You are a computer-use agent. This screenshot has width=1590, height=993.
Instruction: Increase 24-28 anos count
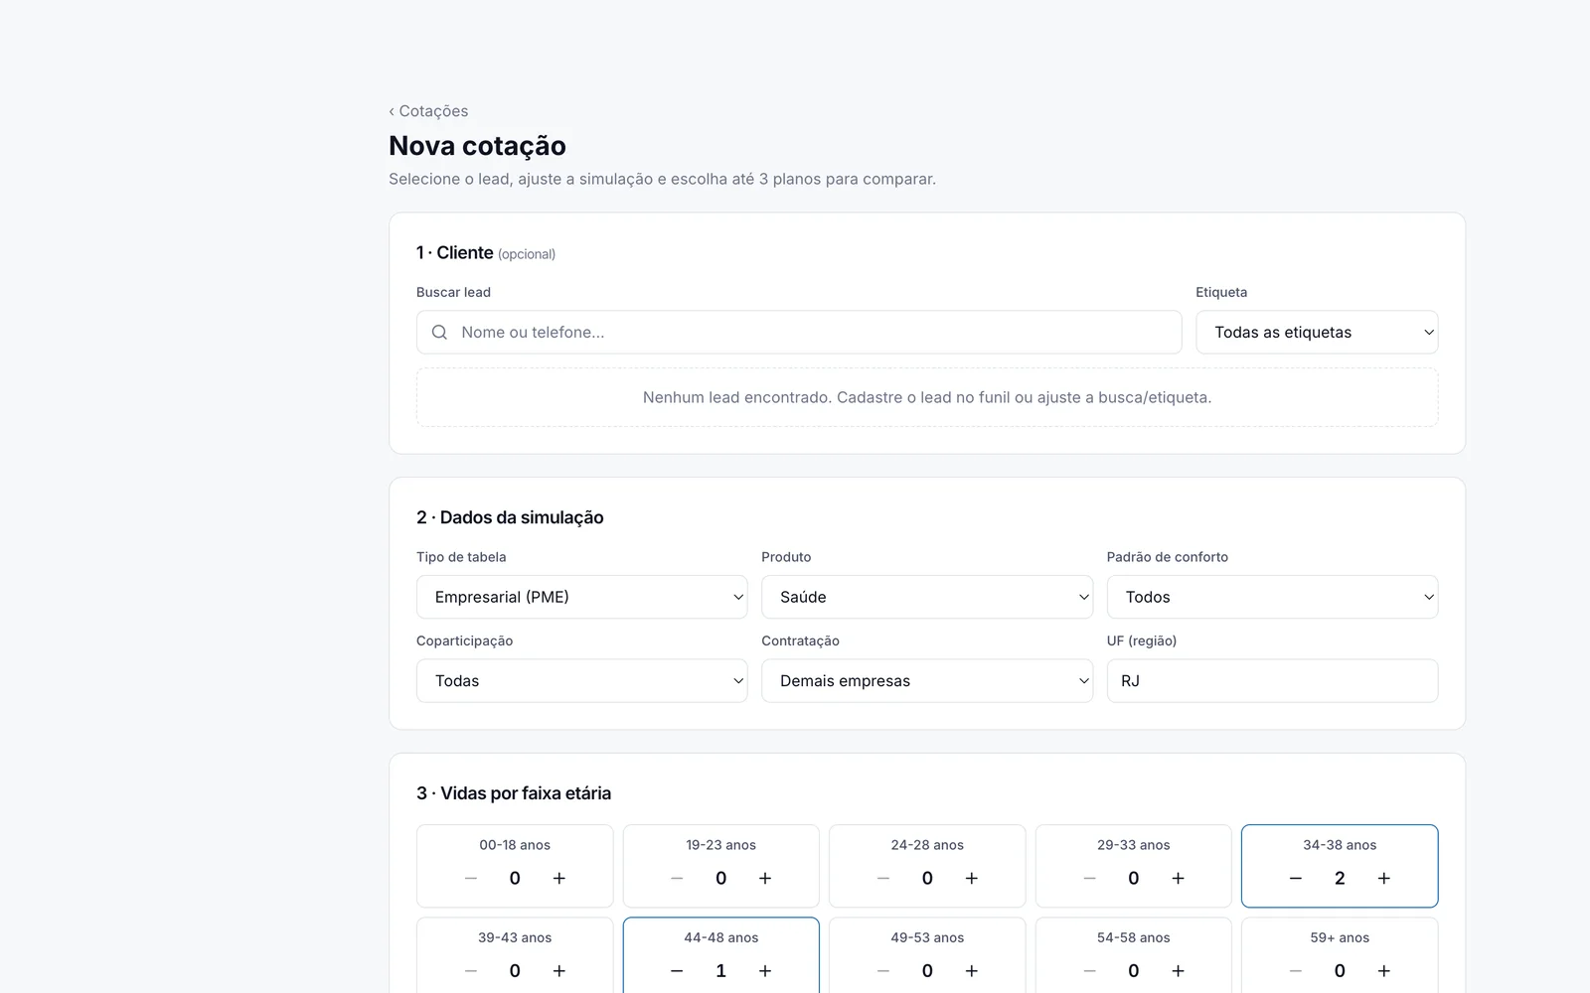click(972, 878)
